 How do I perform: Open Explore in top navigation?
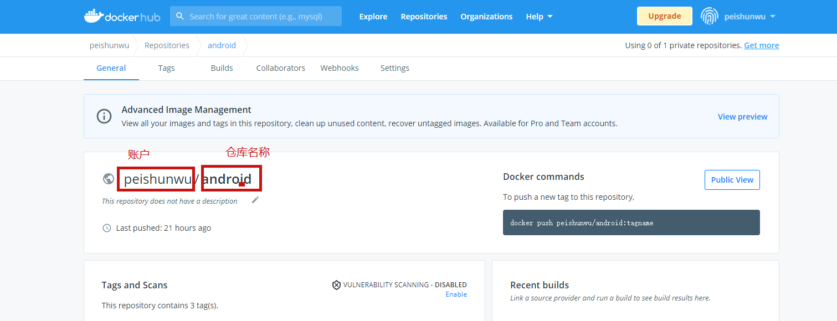373,17
